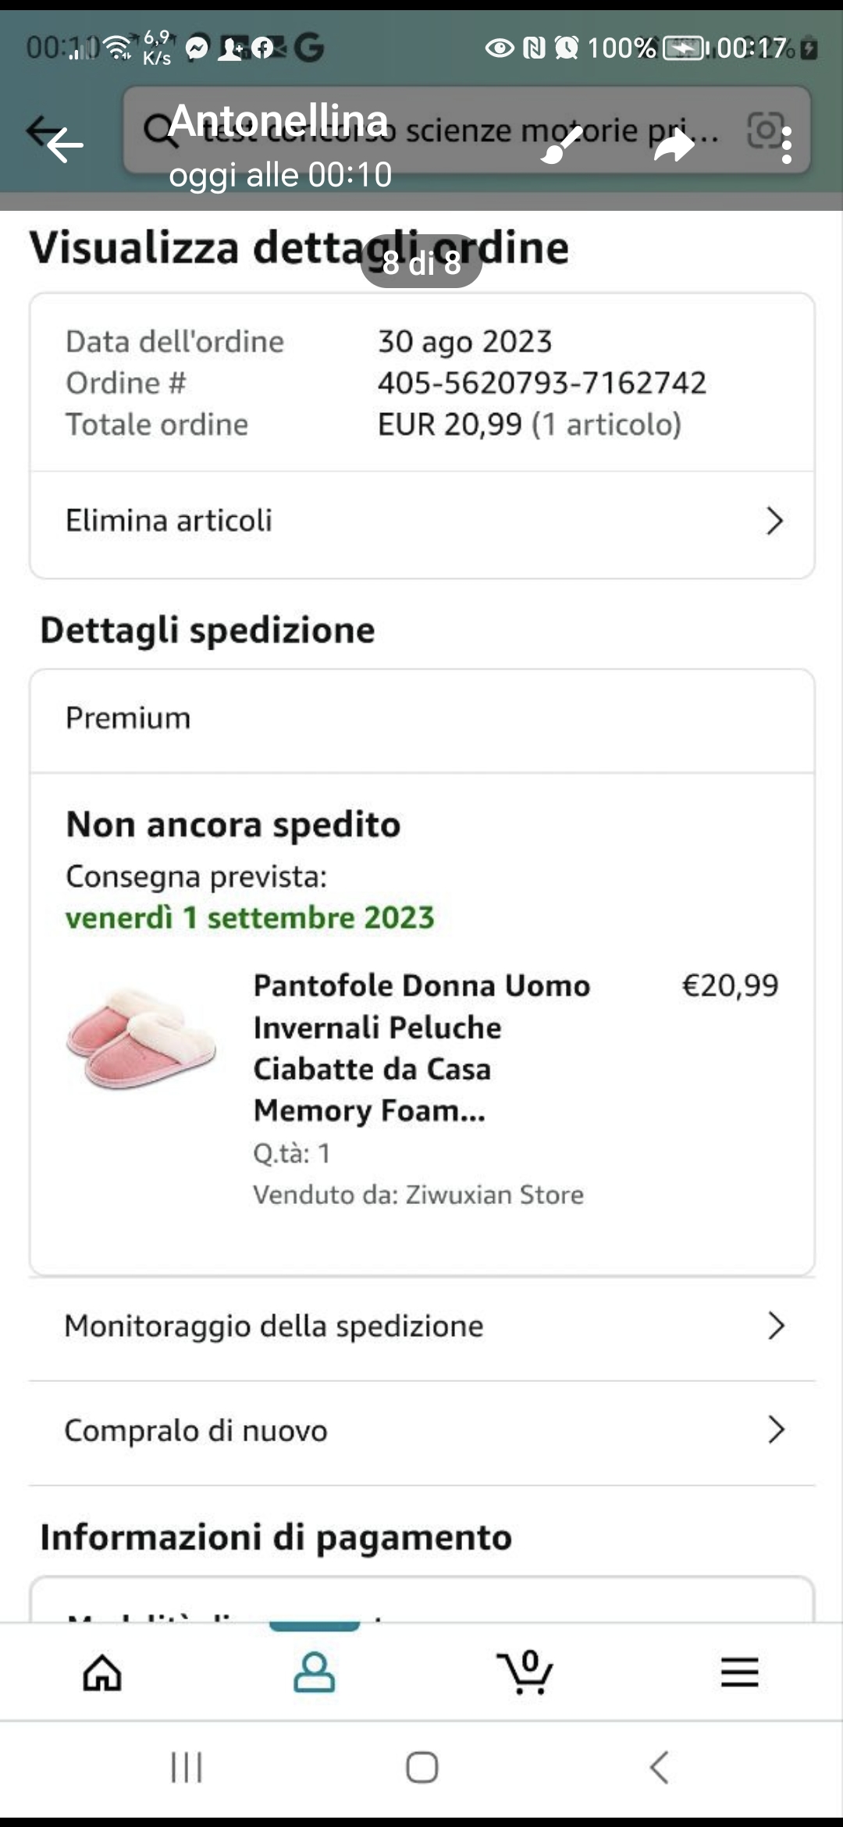Open the three-dot overflow menu
843x1827 pixels.
tap(787, 145)
